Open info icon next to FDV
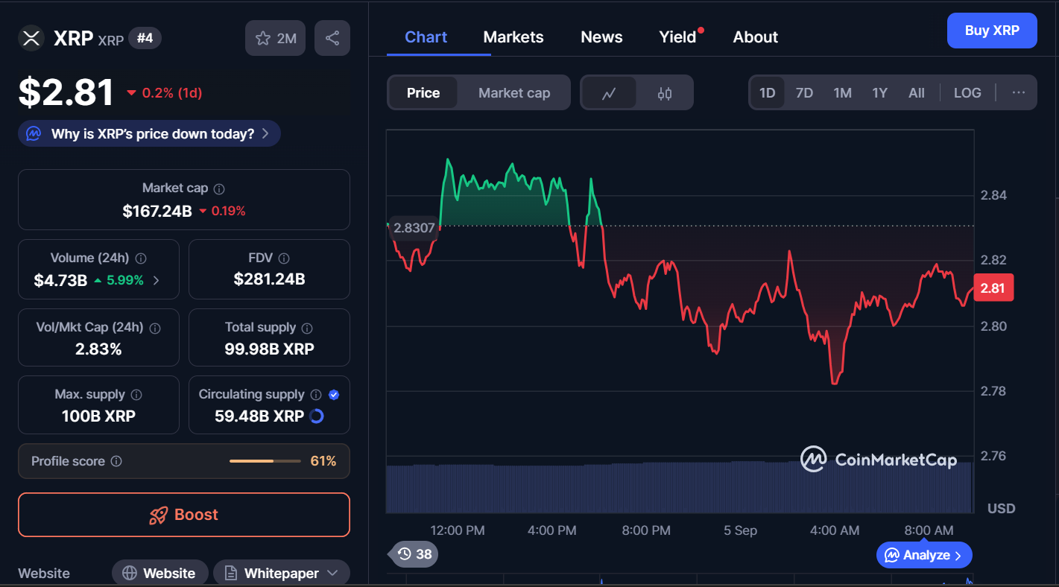 [x=284, y=258]
